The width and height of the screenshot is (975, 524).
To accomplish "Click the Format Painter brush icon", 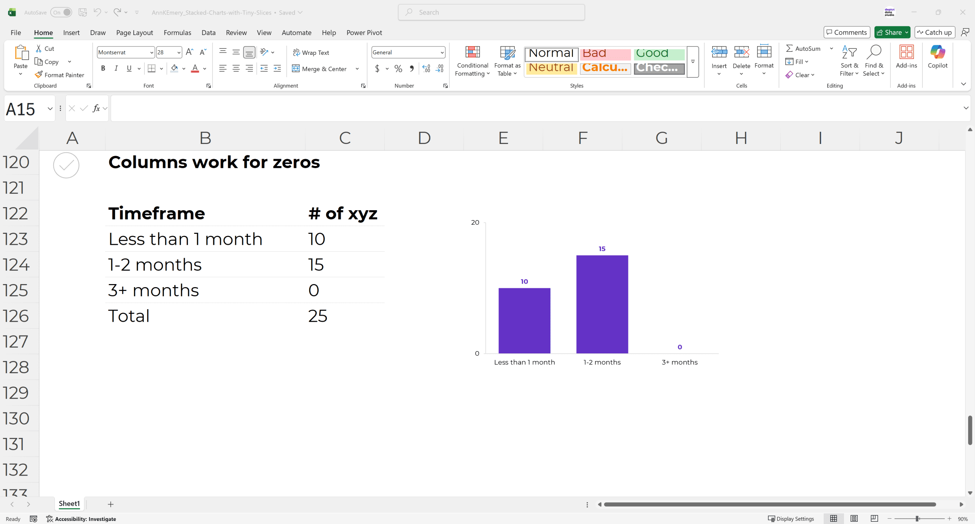I will (x=38, y=75).
